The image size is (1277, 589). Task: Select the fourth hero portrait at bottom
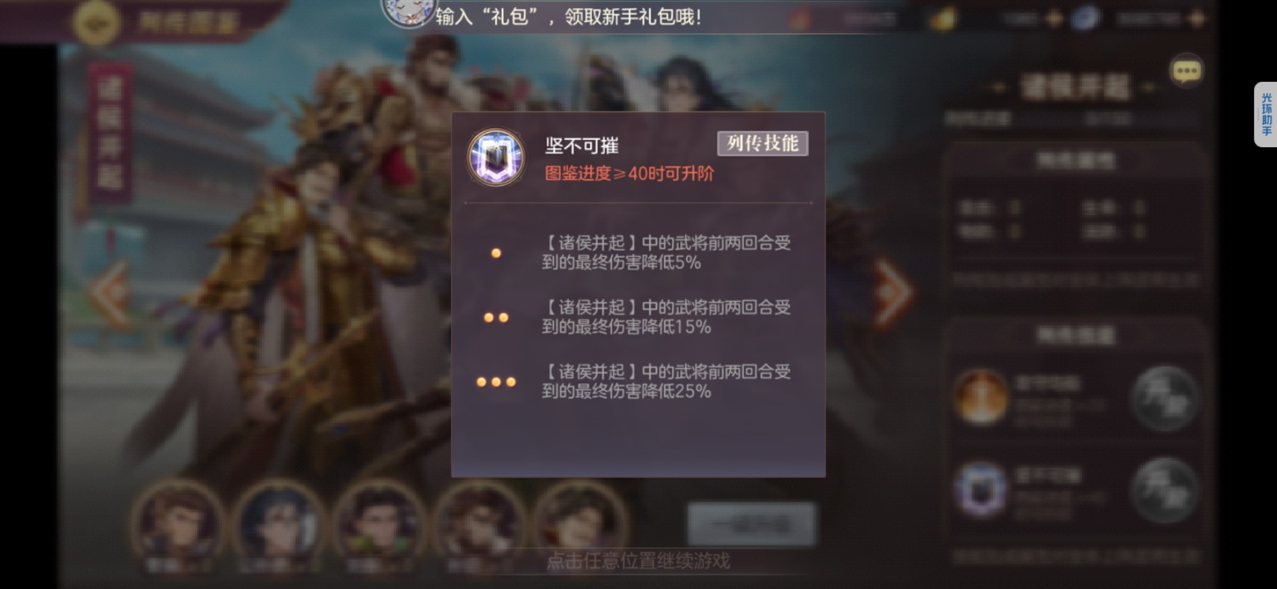479,524
